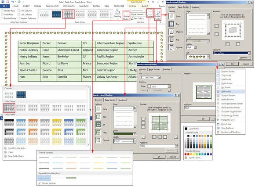Click Cancel in the Page Border dialog
This screenshot has width=255, height=187.
click(246, 64)
